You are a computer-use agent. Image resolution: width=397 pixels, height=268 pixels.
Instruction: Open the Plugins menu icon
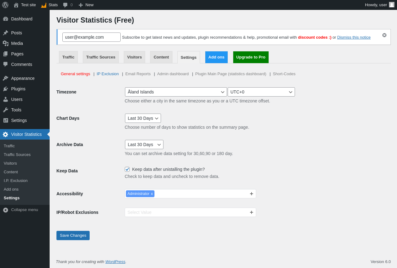(6, 89)
